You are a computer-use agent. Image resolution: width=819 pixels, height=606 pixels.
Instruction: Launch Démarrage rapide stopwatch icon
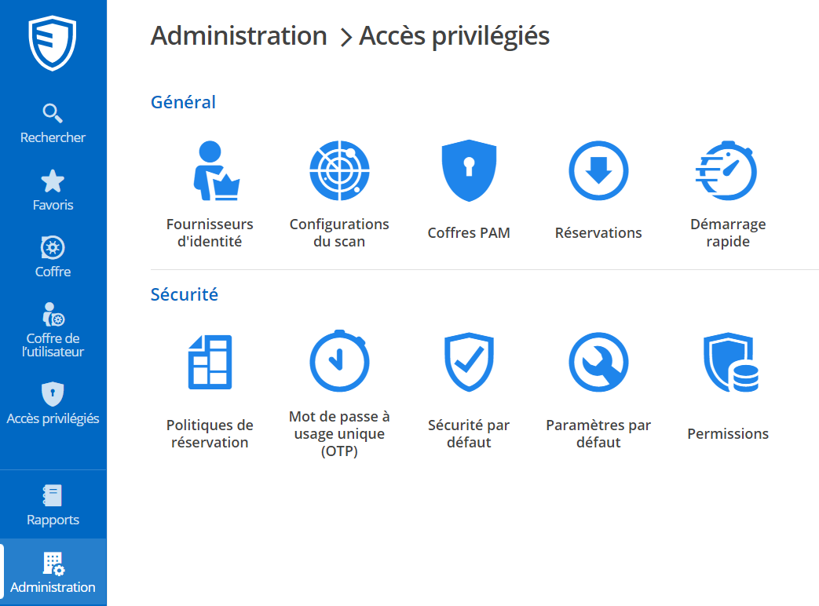(727, 171)
